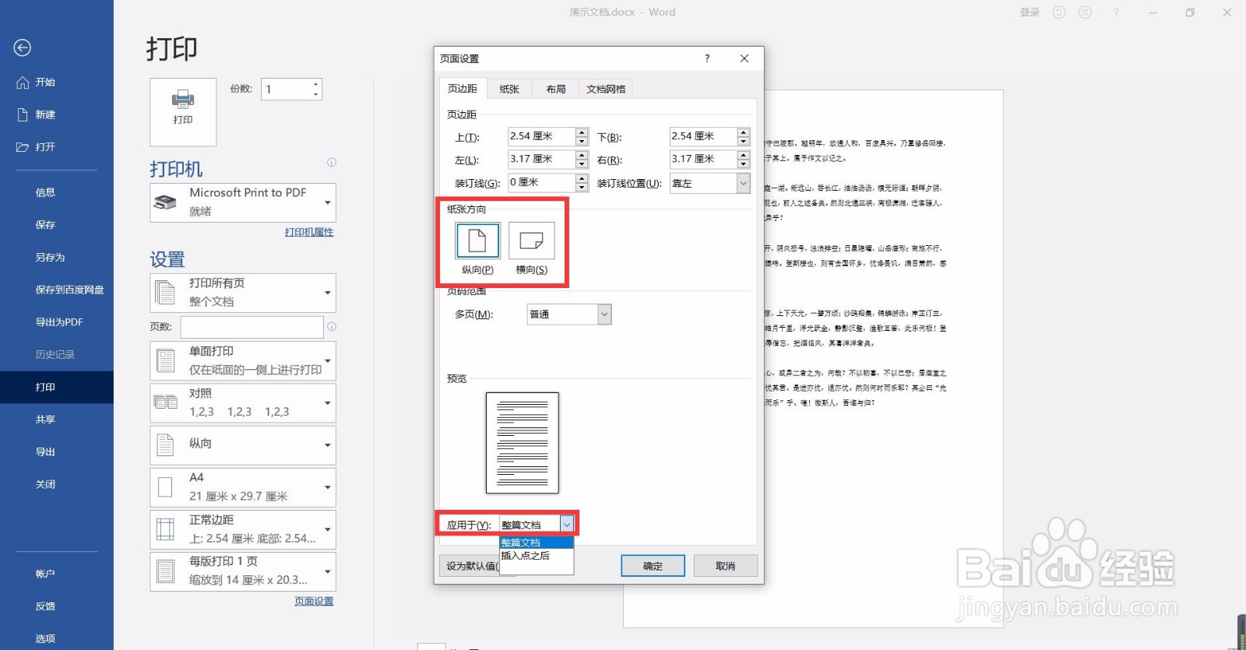Image resolution: width=1246 pixels, height=650 pixels.
Task: Click 取消 in page setup dialog
Action: click(x=725, y=566)
